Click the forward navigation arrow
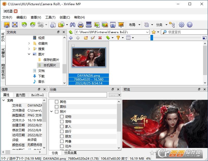The image size is (208, 161). 78,38
